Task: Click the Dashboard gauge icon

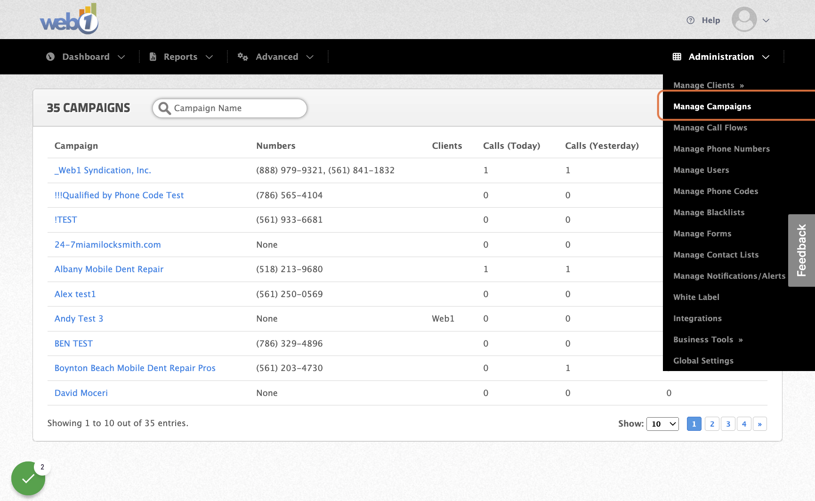Action: [x=50, y=57]
